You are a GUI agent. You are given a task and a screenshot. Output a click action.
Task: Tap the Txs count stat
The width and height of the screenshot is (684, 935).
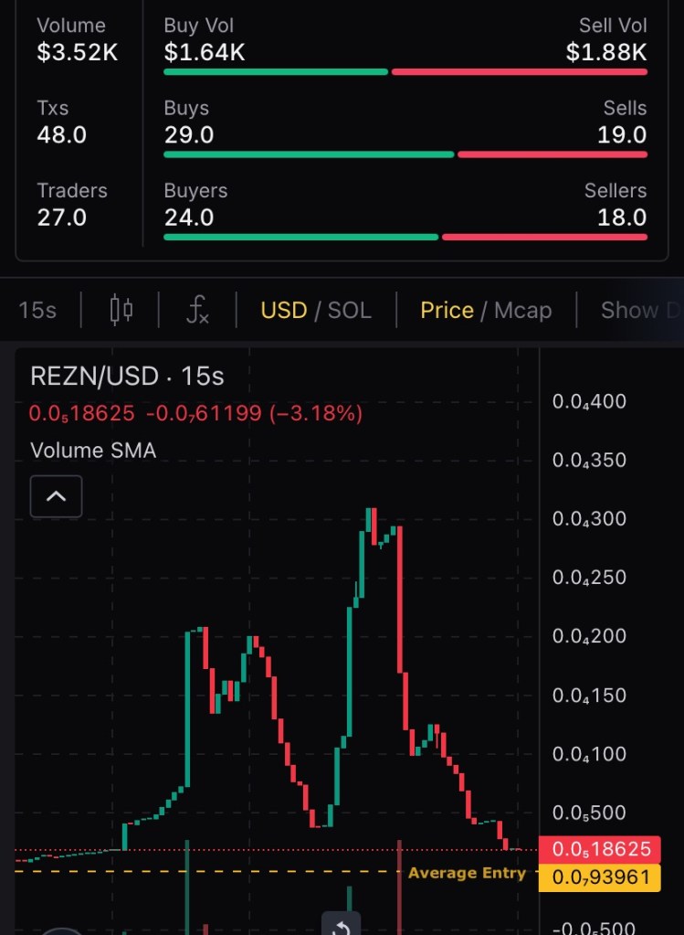point(61,135)
